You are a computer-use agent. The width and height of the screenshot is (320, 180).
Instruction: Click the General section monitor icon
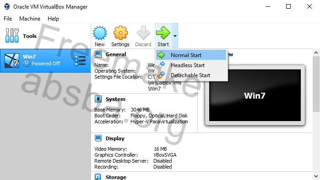tap(98, 54)
